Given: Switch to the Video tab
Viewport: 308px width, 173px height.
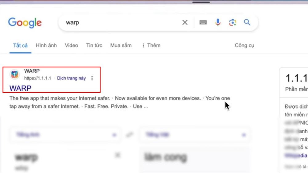Looking at the screenshot, I should (71, 45).
